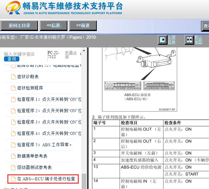The width and height of the screenshot is (209, 189).
Task: Open the 全屏菜单 link text
Action: tap(172, 40)
